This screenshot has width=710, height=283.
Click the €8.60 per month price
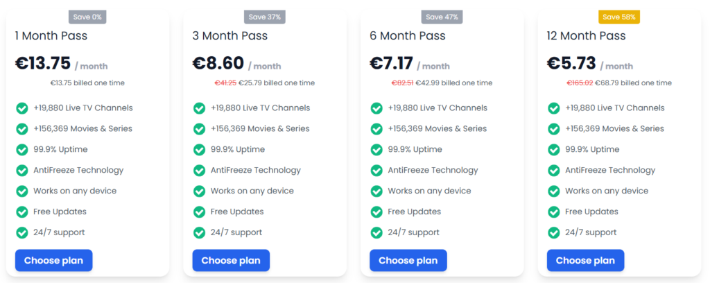(218, 63)
